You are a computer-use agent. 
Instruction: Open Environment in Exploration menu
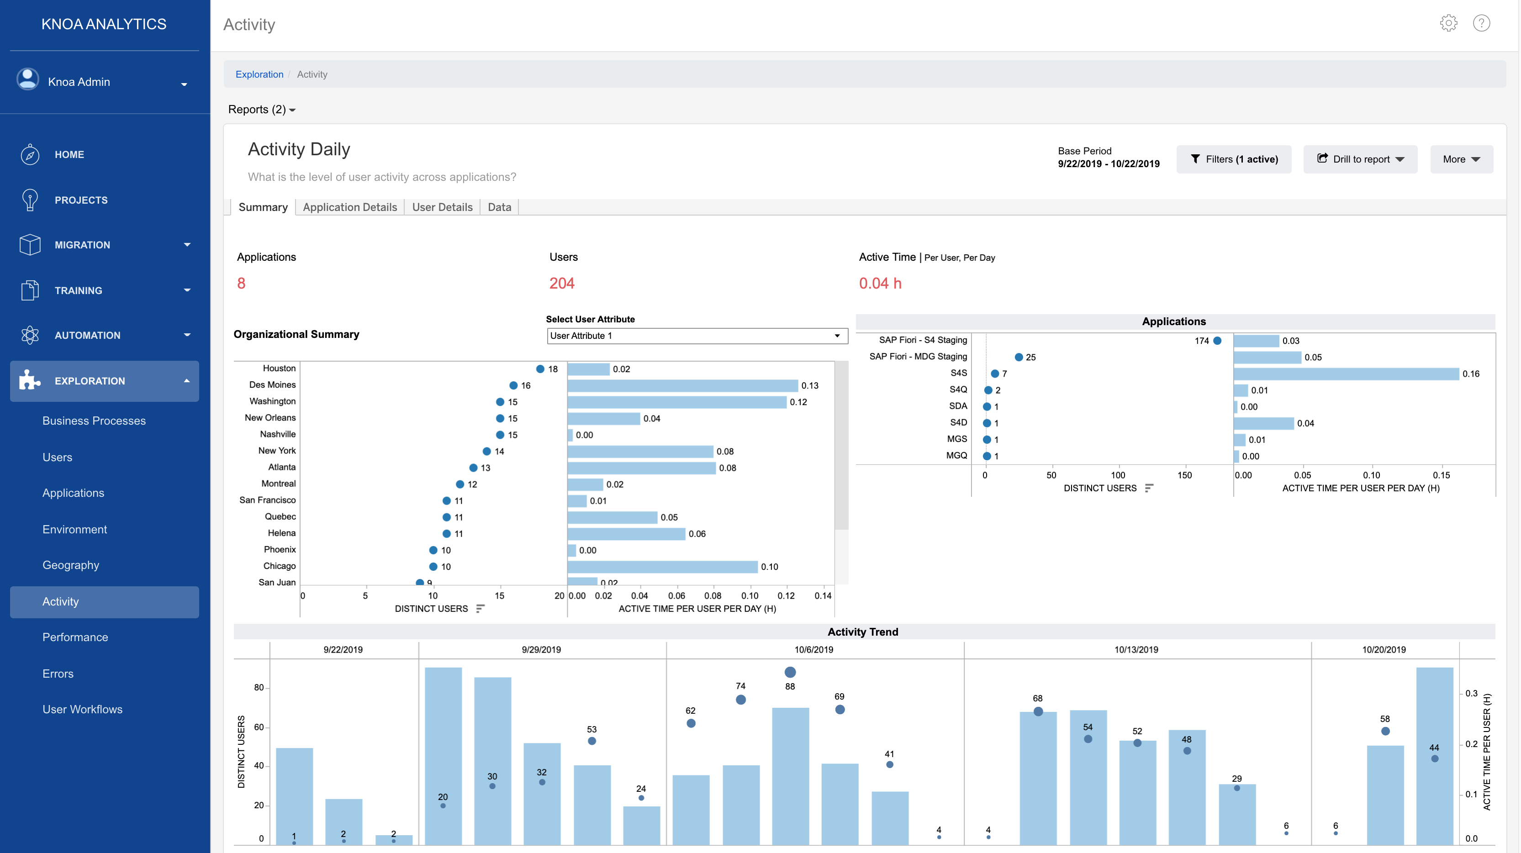click(74, 530)
